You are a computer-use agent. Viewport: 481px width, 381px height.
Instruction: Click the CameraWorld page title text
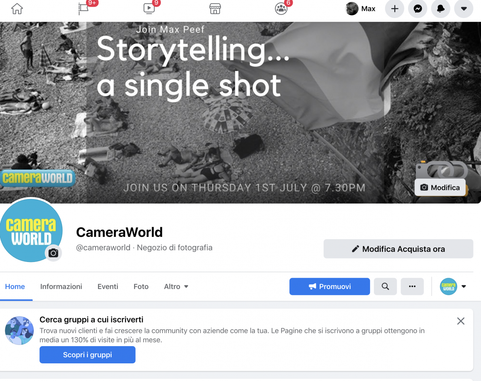click(119, 232)
